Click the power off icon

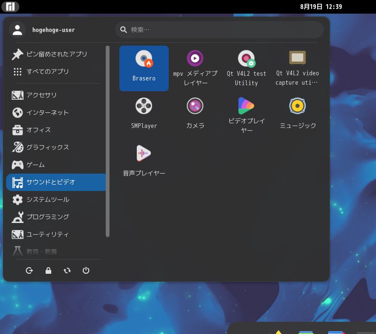(86, 270)
